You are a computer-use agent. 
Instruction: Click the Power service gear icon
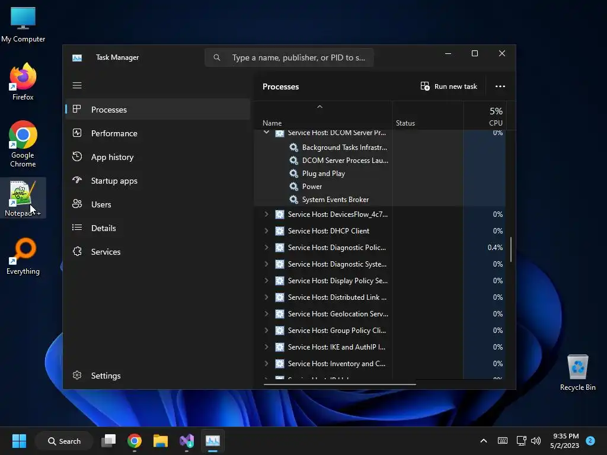(x=294, y=187)
